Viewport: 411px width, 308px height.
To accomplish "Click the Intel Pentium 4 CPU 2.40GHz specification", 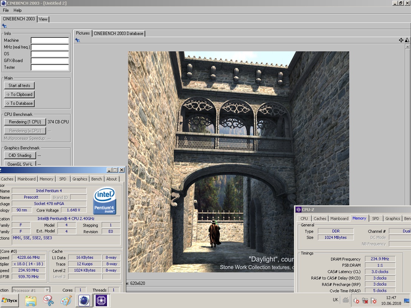I will (x=66, y=219).
